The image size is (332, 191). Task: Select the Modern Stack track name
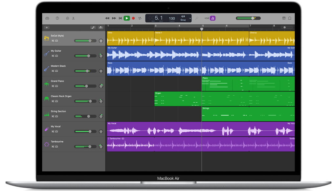pyautogui.click(x=58, y=66)
